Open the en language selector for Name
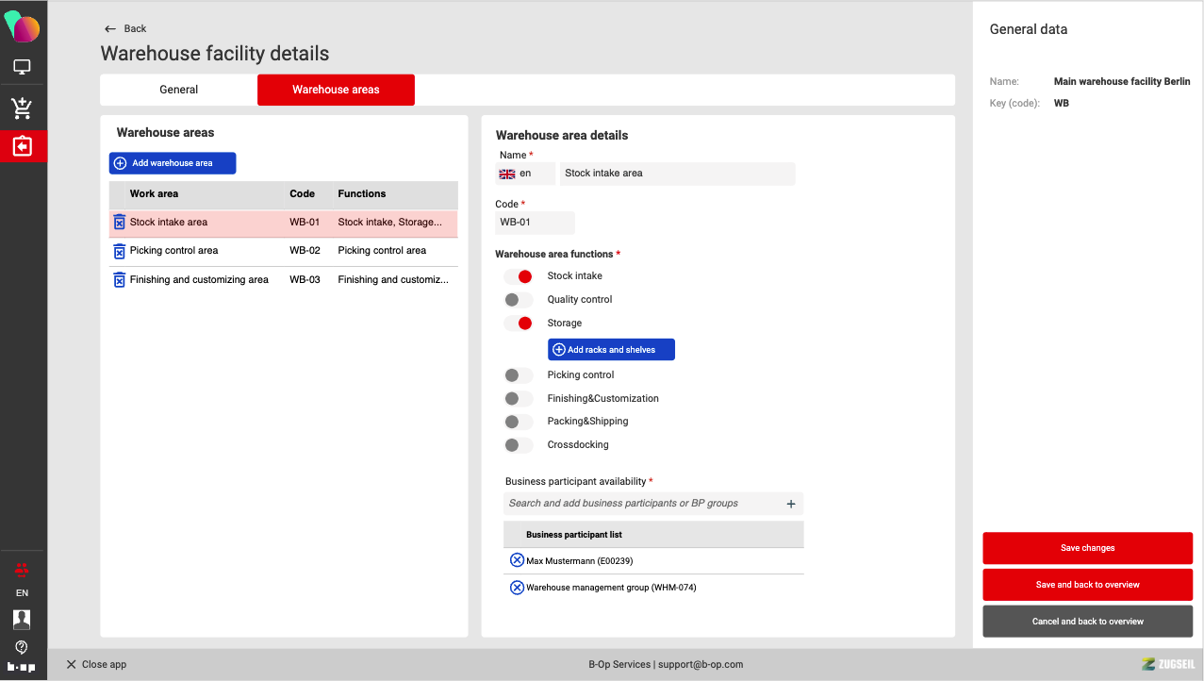 (x=525, y=174)
